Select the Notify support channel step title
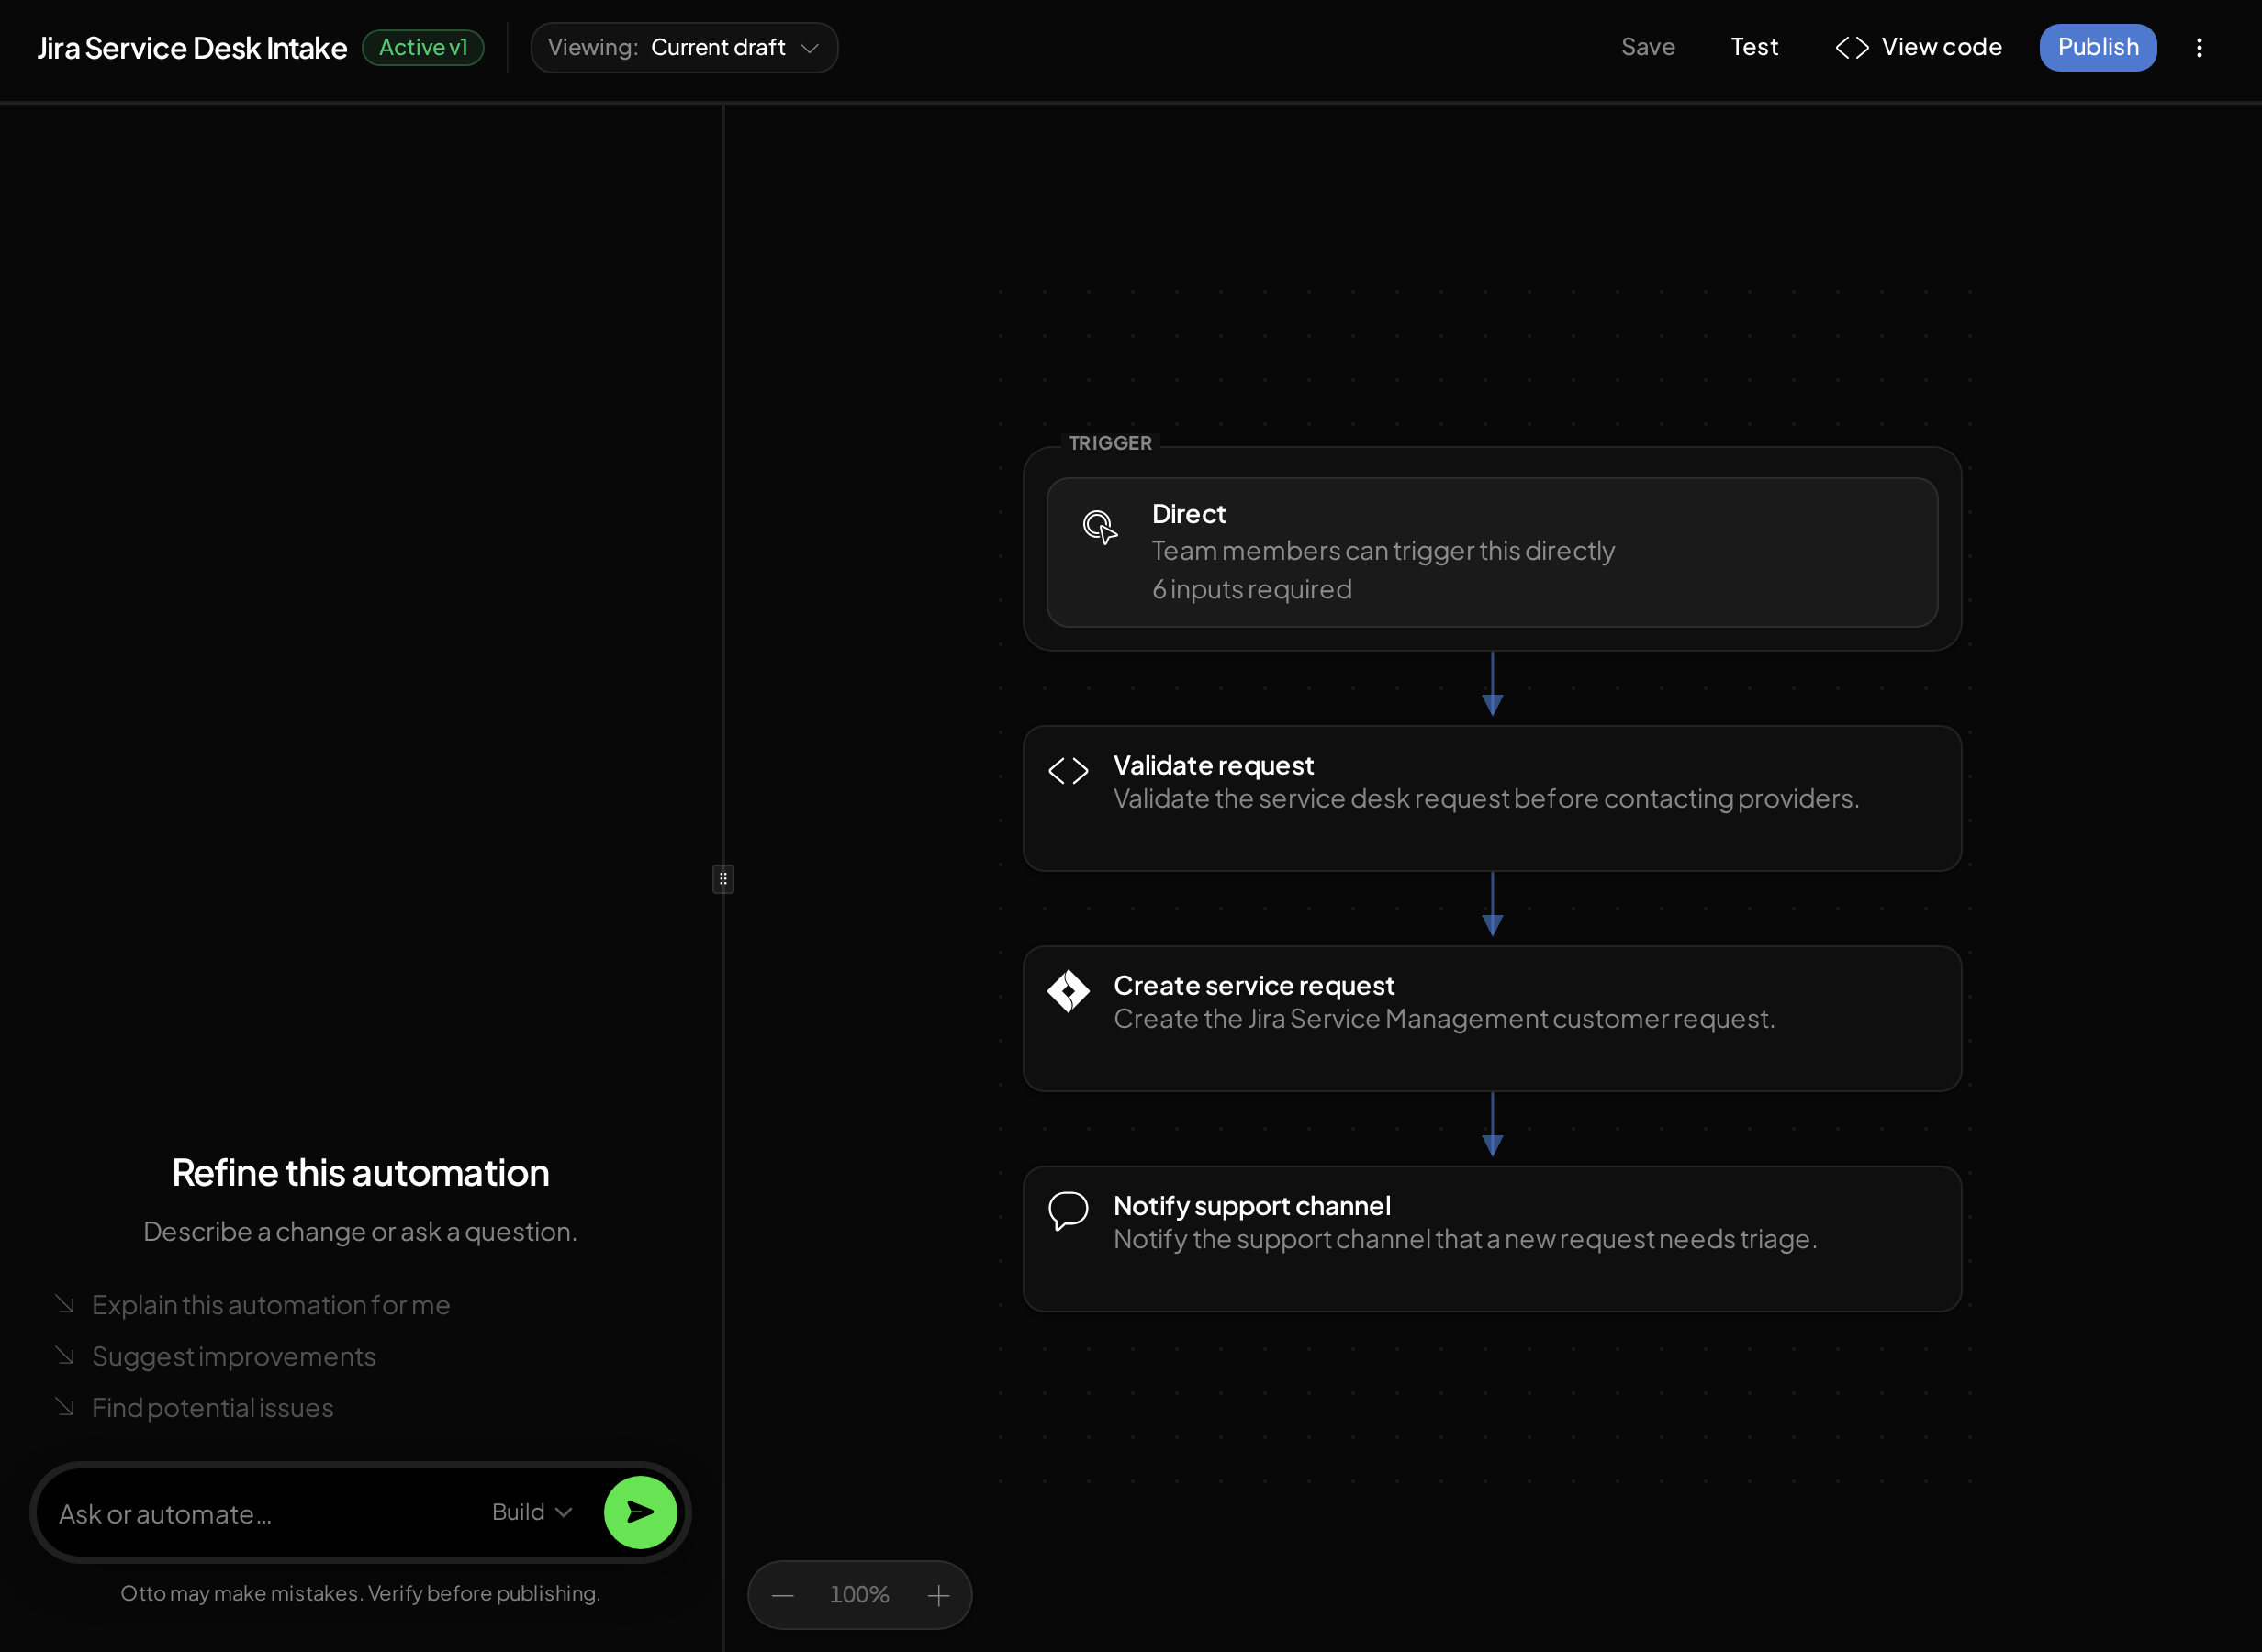Viewport: 2262px width, 1652px height. coord(1252,1206)
